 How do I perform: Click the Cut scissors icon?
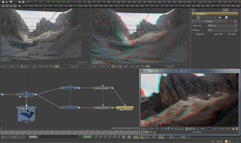pyautogui.click(x=16, y=2)
